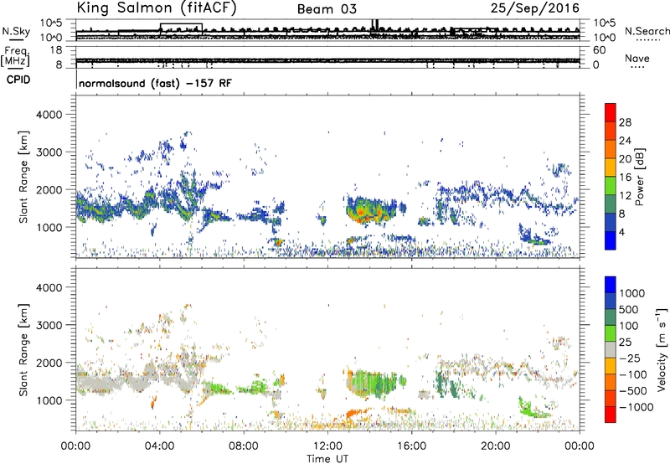Click the light green 12-16 dB swatch
Image resolution: width=670 pixels, height=464 pixels.
click(611, 185)
